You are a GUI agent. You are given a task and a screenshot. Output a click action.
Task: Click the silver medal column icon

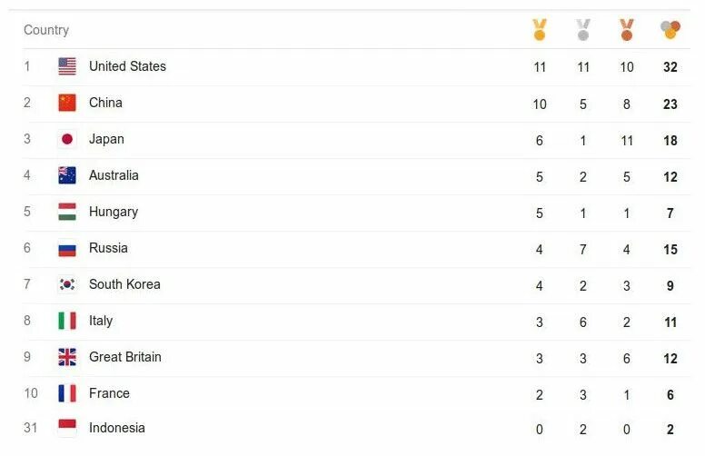click(583, 30)
